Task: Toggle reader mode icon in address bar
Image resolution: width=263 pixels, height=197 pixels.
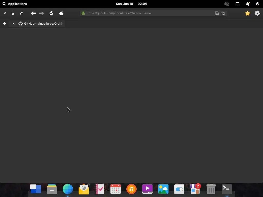Action: (x=217, y=13)
